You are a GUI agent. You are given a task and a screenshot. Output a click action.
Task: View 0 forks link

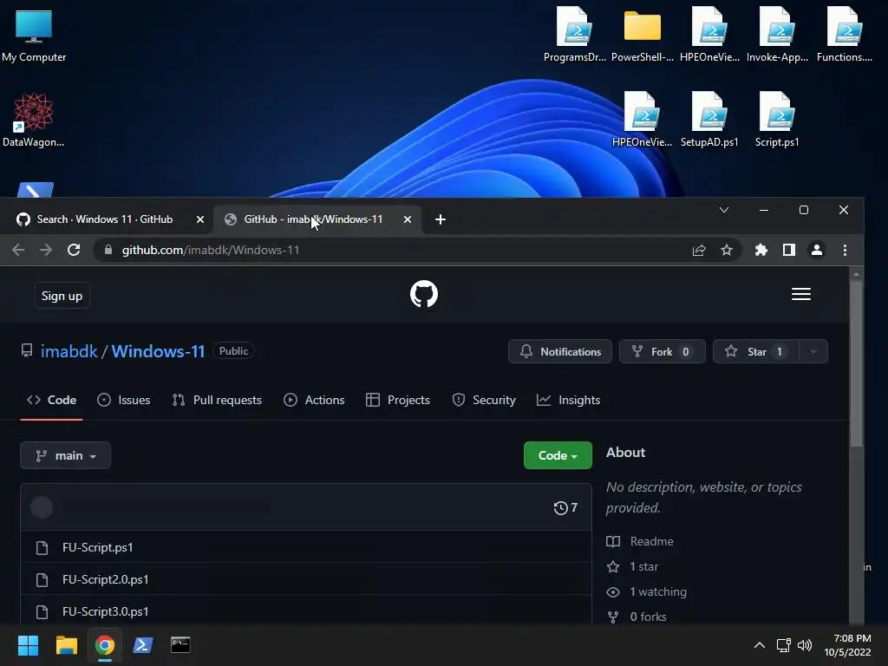point(637,617)
